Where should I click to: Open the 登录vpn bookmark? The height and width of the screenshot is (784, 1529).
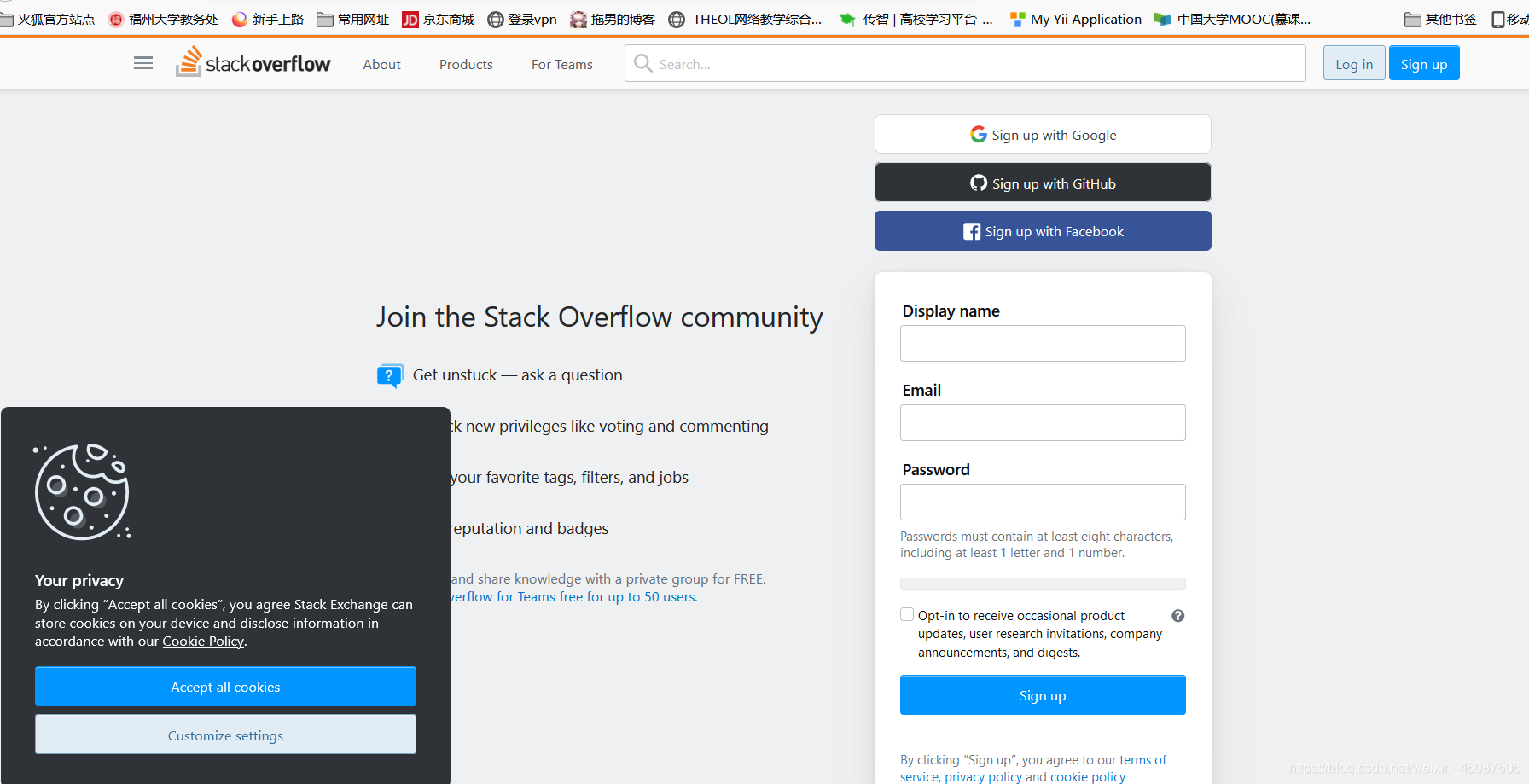coord(522,19)
